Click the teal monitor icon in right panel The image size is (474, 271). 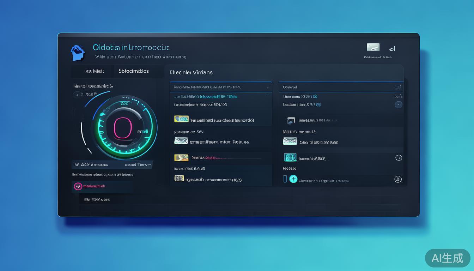pyautogui.click(x=290, y=157)
